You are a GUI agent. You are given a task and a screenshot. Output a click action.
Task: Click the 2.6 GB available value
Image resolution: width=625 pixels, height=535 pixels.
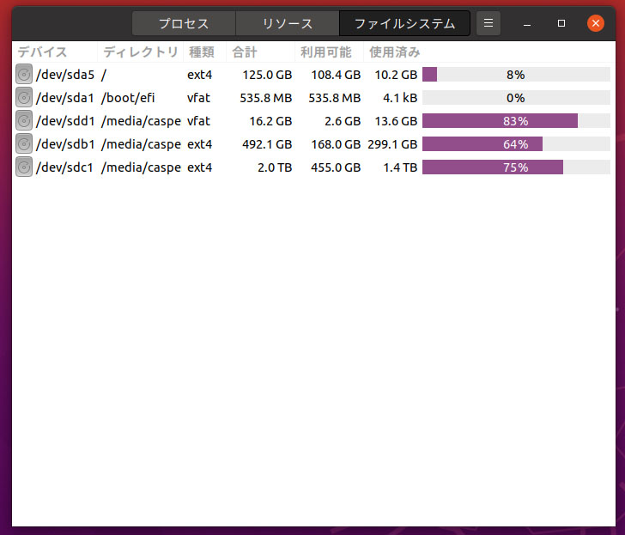click(x=343, y=121)
